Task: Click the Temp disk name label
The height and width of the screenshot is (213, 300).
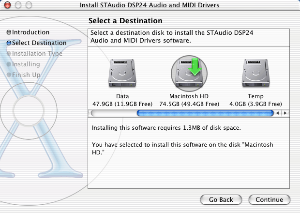Action: 255,96
